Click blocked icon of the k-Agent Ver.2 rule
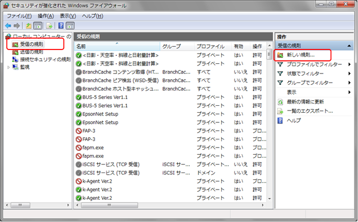The width and height of the screenshot is (358, 222). coord(79,182)
